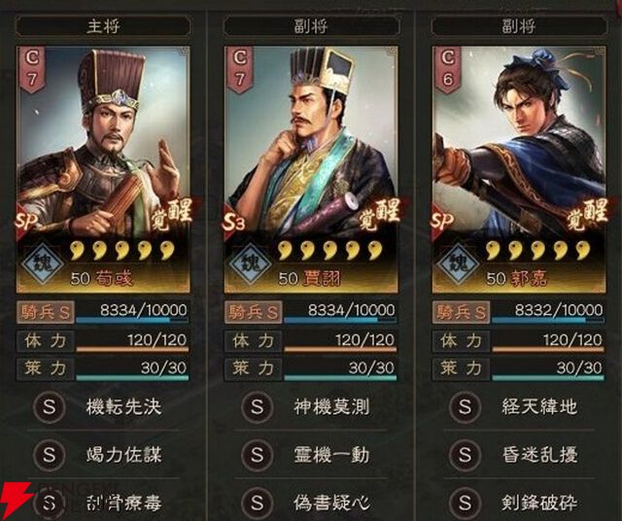622x521 pixels.
Task: Select the 騎兵S troop type under 荀彧
Action: 46,312
